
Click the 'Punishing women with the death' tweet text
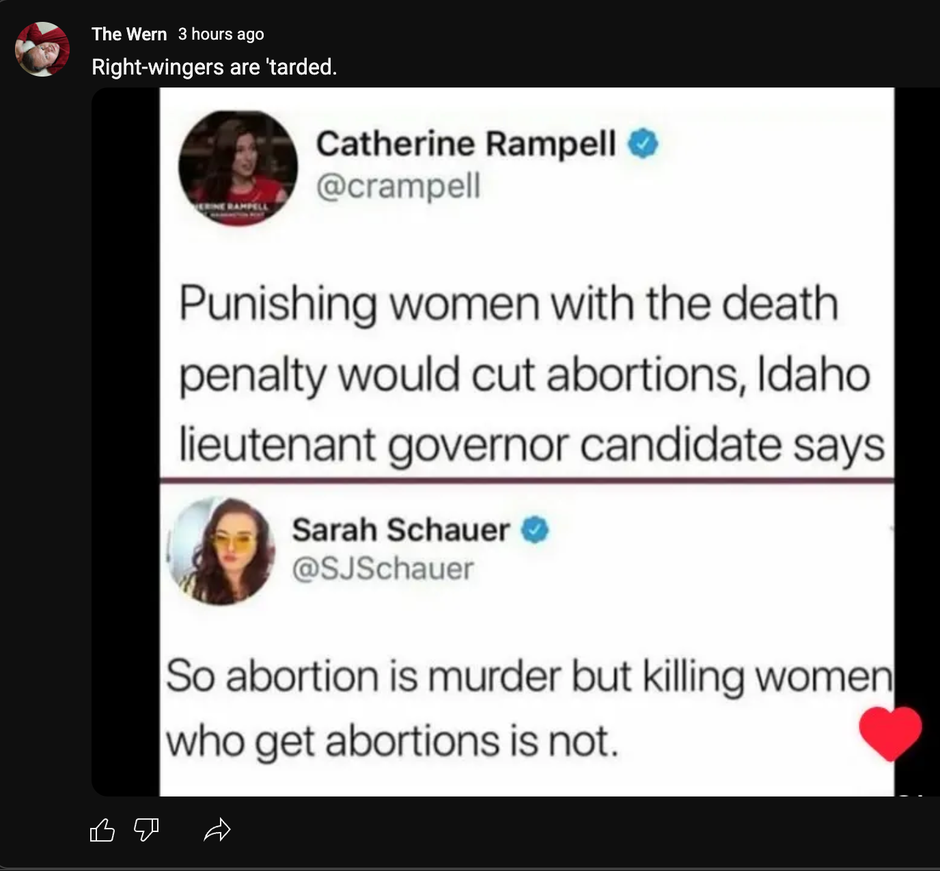point(509,304)
